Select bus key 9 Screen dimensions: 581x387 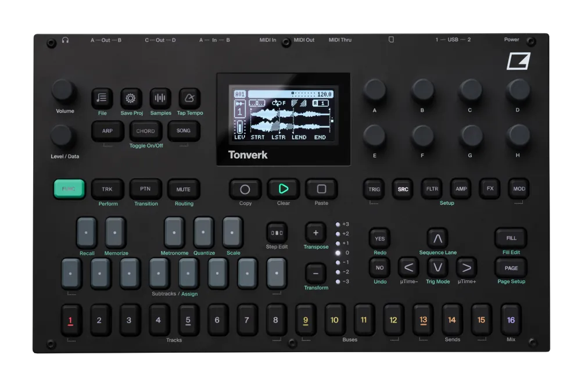[x=306, y=320]
